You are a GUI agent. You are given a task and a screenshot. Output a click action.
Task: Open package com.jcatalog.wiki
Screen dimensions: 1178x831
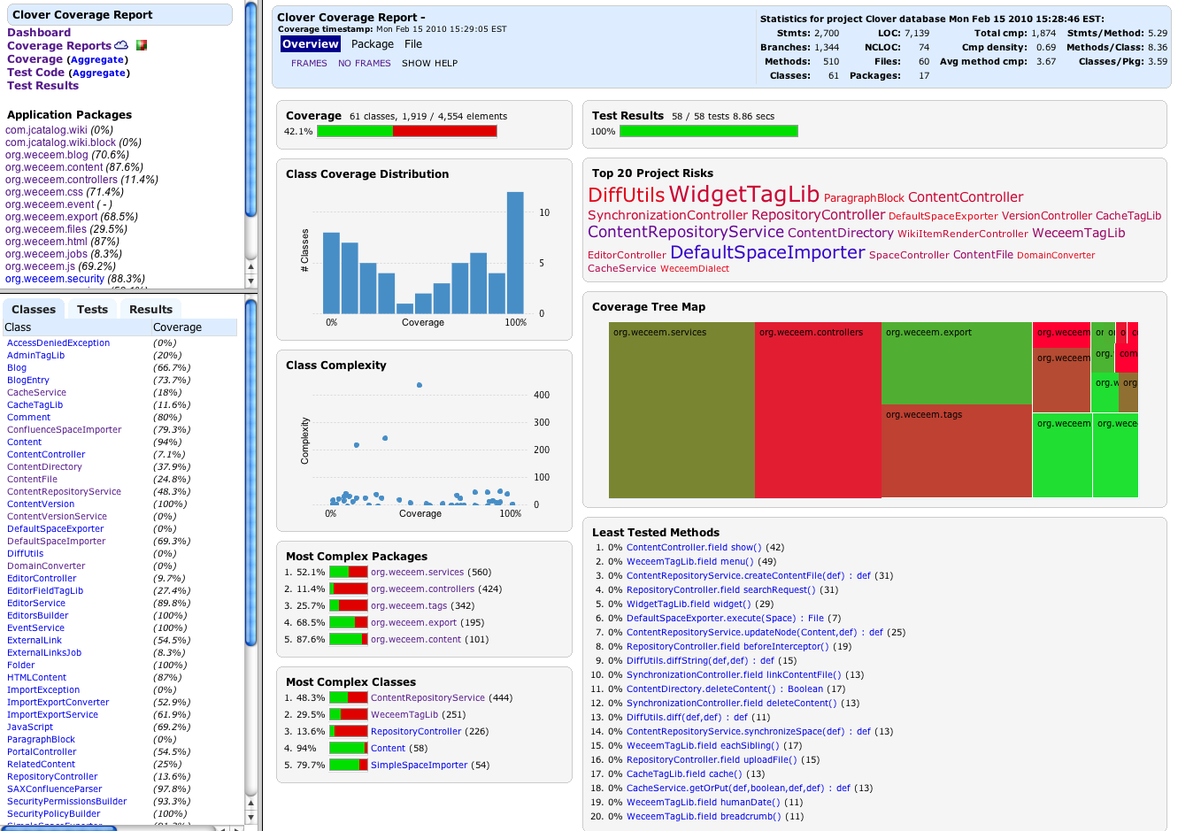tap(46, 130)
